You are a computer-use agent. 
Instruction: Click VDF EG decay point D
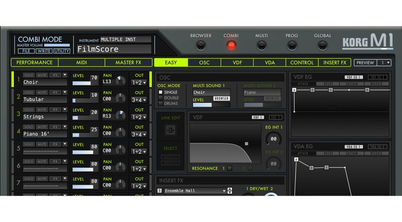pos(312,90)
